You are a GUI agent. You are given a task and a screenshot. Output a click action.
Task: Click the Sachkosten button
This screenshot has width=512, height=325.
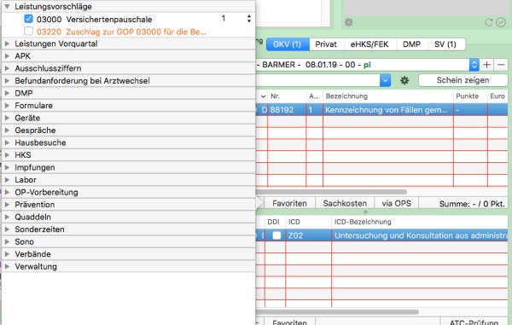point(345,203)
